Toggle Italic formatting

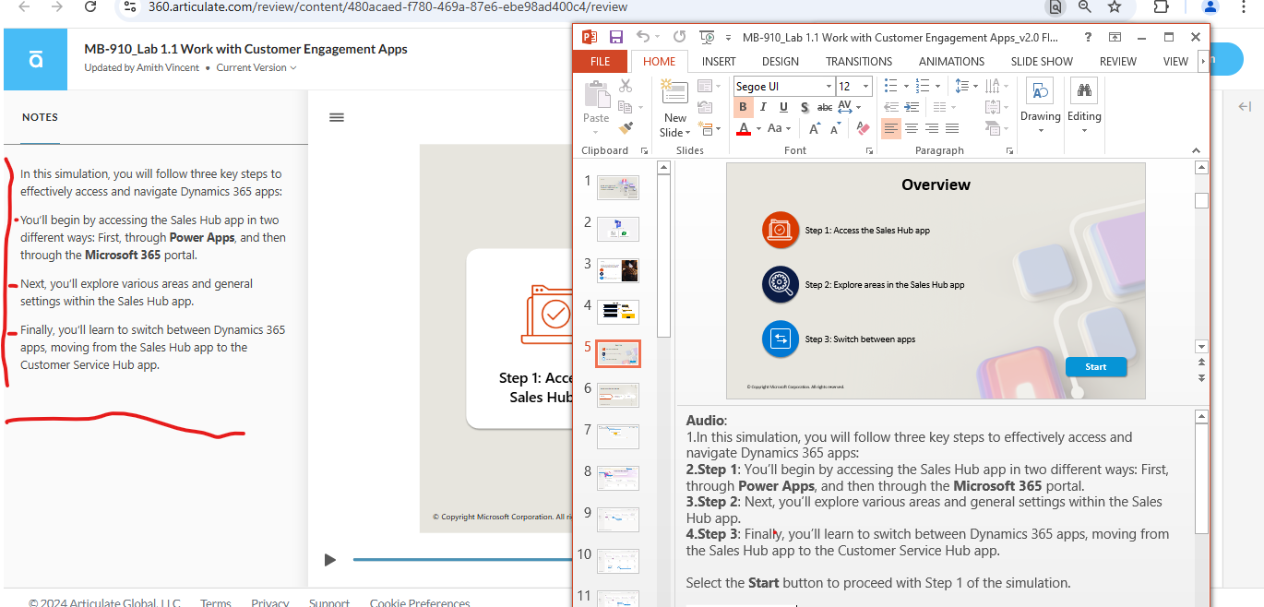pyautogui.click(x=765, y=107)
